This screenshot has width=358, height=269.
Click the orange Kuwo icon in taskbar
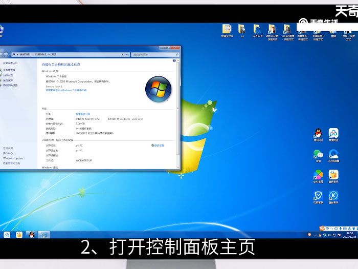(19, 235)
